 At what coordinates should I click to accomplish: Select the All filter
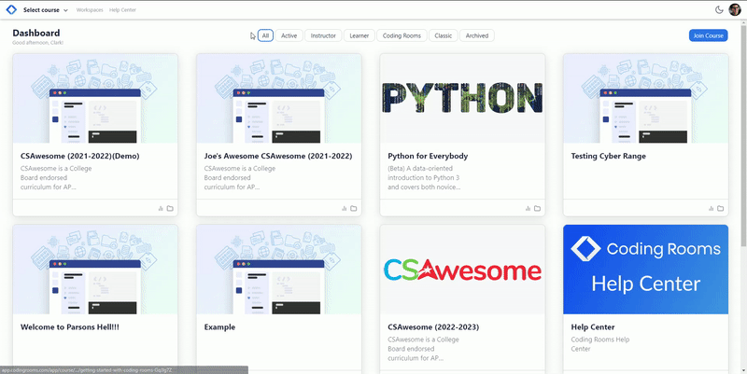[265, 35]
